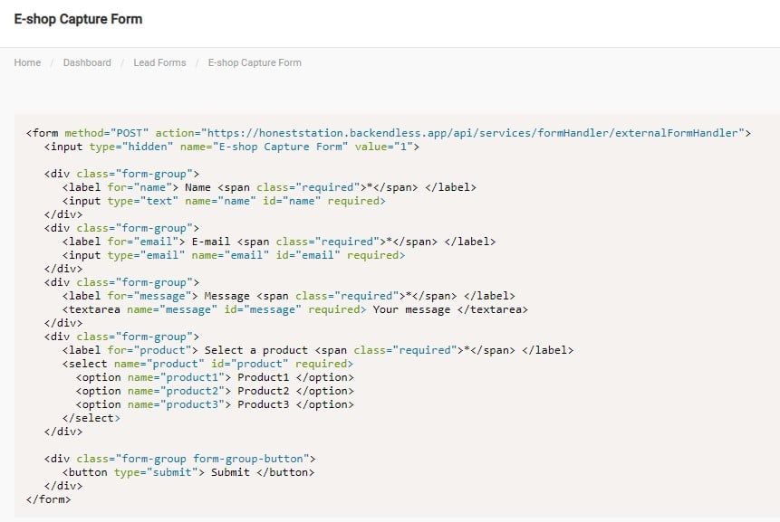Click the select name="product" code line

point(207,364)
